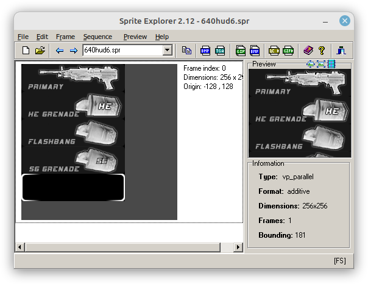Save sequence as BMP (stacked BMP icon)

click(255, 51)
